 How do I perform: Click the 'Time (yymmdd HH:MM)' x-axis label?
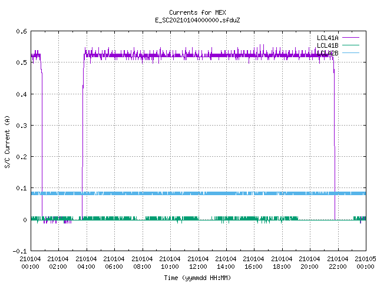(x=197, y=278)
